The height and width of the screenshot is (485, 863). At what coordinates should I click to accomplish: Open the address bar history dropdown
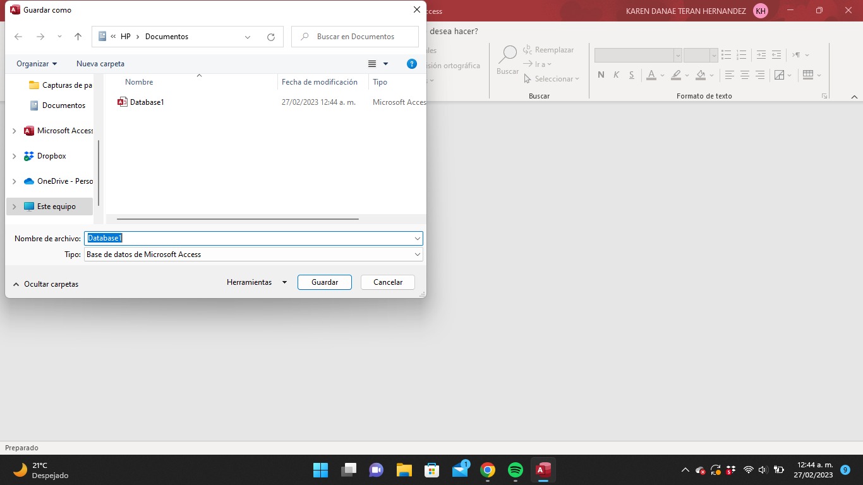click(248, 37)
